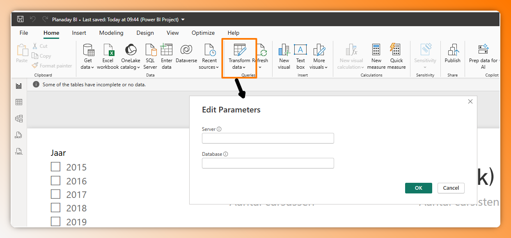Click the info icon next to Database

[226, 154]
